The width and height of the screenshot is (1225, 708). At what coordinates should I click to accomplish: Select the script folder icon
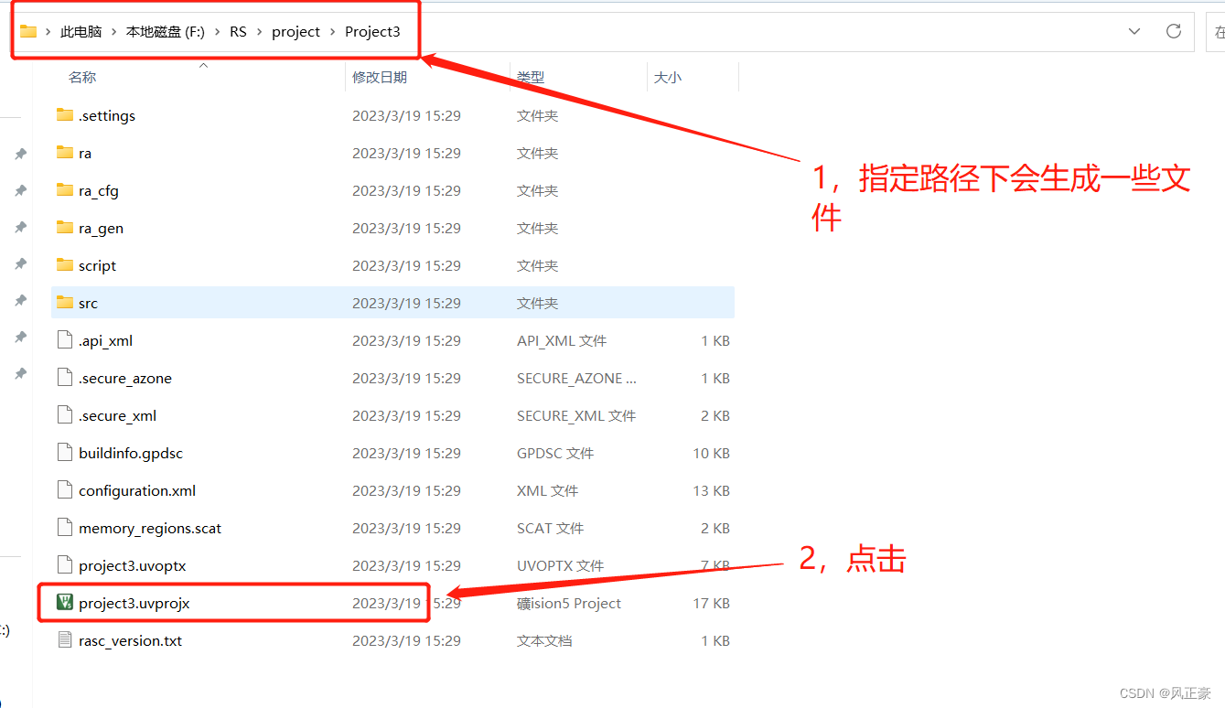(x=64, y=265)
